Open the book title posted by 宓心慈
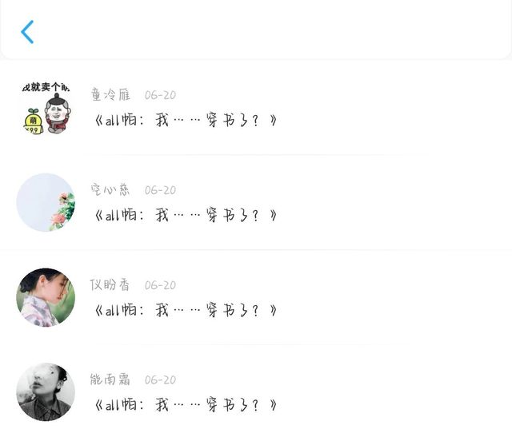The width and height of the screenshot is (512, 437). pos(186,215)
